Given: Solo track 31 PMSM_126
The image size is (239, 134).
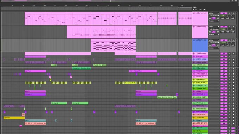Looking at the screenshot, I should point(230,85).
